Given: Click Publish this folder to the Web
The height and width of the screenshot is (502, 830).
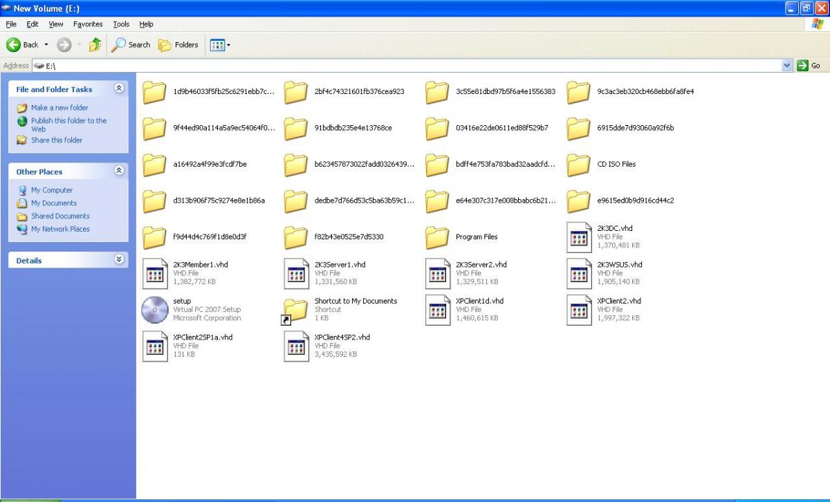Looking at the screenshot, I should 68,124.
